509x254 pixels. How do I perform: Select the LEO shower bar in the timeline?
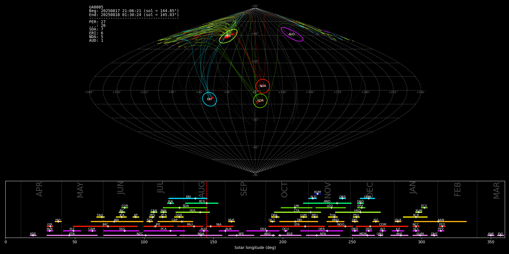coord(331,208)
